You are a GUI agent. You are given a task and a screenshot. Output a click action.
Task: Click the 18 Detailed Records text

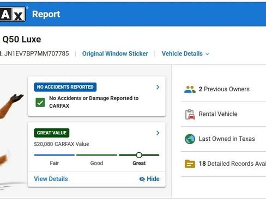pos(232,164)
